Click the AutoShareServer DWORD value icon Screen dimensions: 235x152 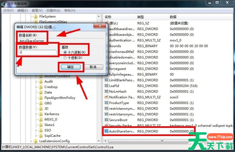pos(106,131)
